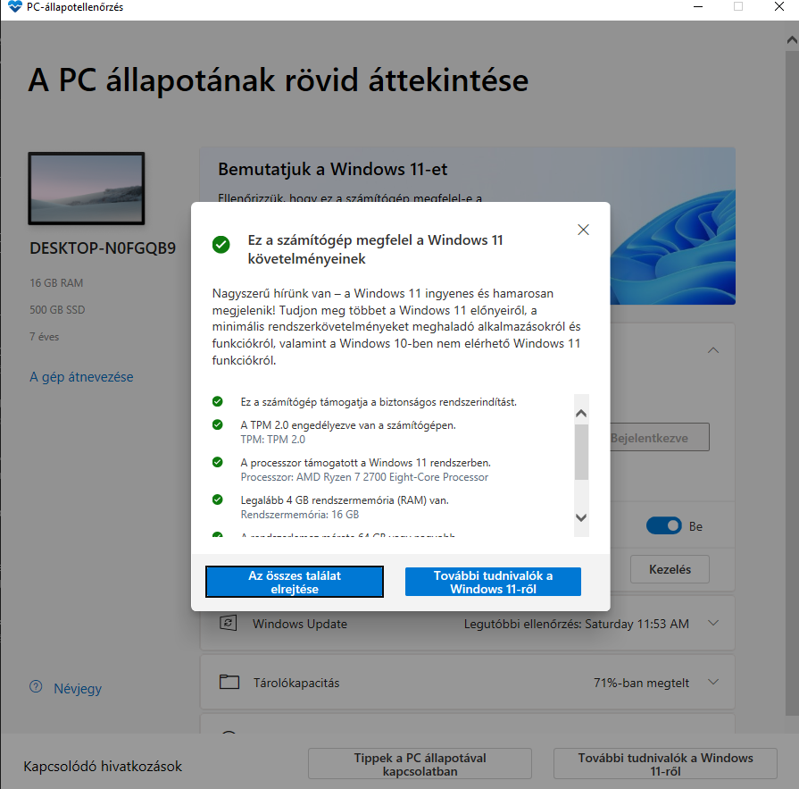Click 'Processzor: AMD Ryzen 7 2700' detail line
This screenshot has height=789, width=799.
pos(364,477)
